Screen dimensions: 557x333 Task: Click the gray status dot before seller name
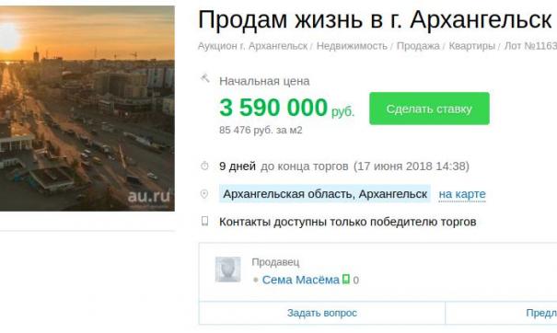point(255,280)
